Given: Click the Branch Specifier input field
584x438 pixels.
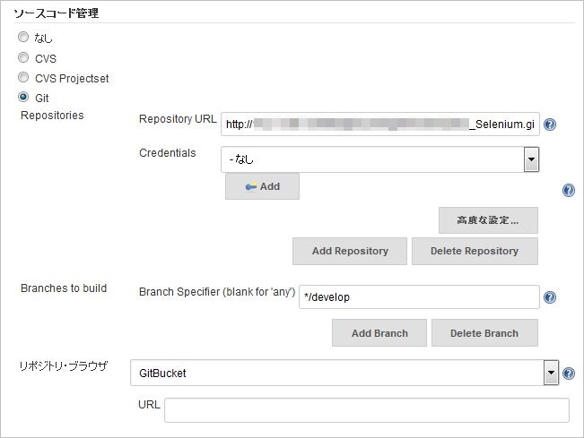Looking at the screenshot, I should pyautogui.click(x=419, y=296).
